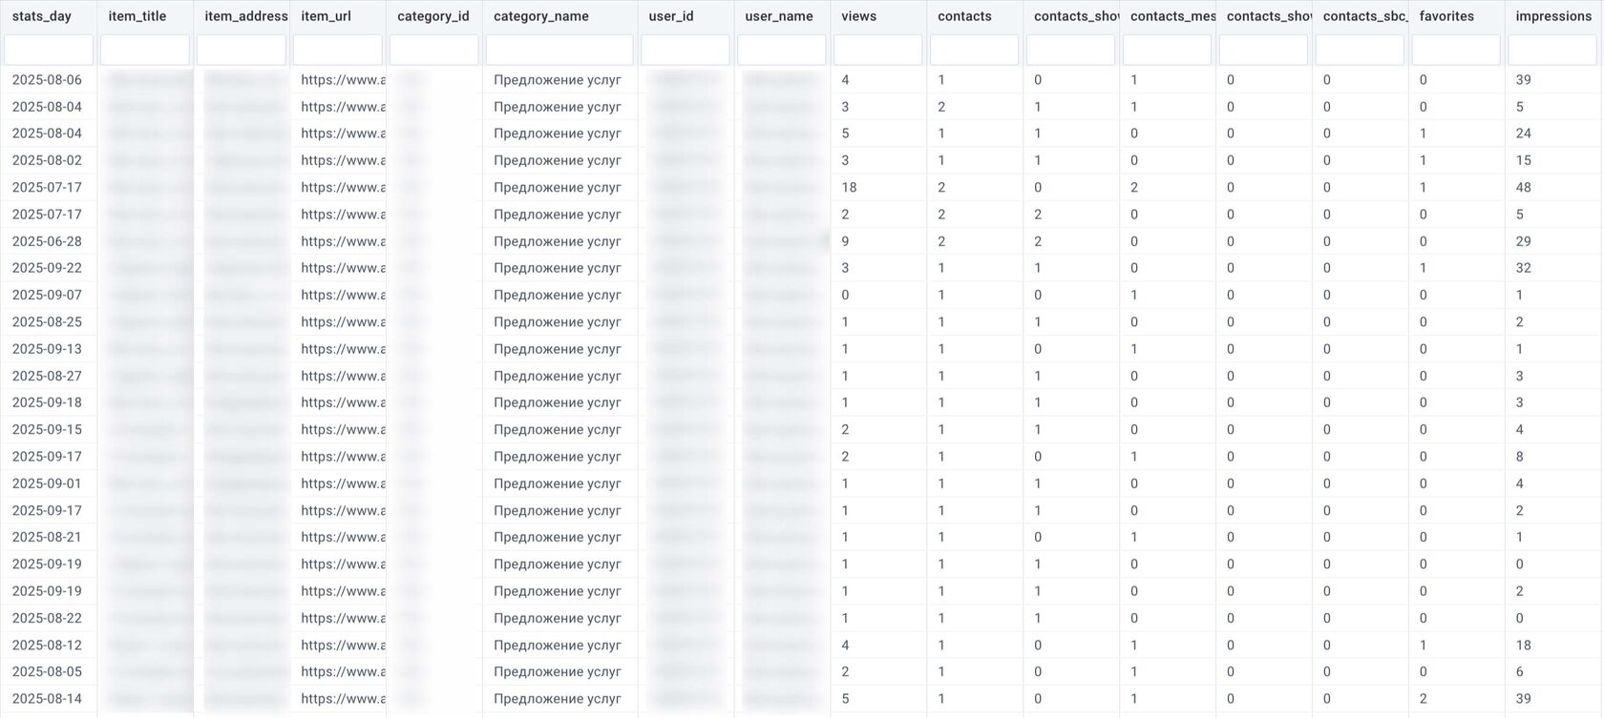The height and width of the screenshot is (718, 1604).
Task: Focus the filter box under impressions
Action: [x=1551, y=50]
